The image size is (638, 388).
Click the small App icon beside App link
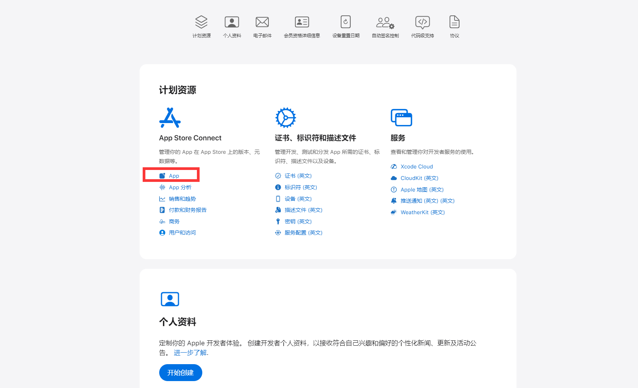click(x=162, y=176)
